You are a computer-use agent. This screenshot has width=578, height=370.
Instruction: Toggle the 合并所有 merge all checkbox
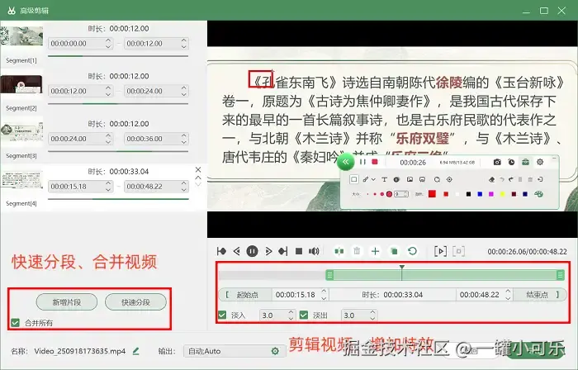point(15,323)
